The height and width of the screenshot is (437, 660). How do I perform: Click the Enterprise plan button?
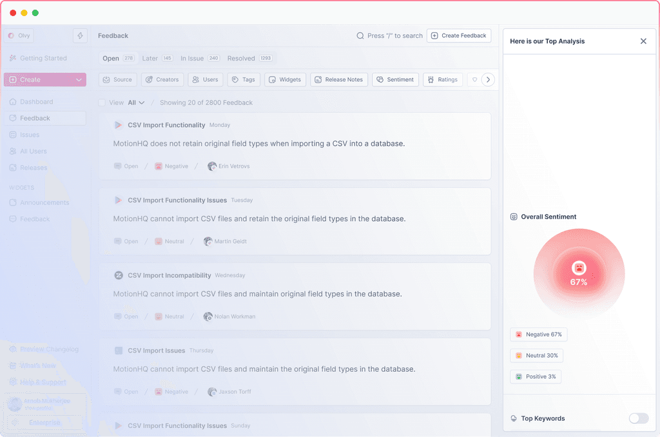[x=44, y=422]
